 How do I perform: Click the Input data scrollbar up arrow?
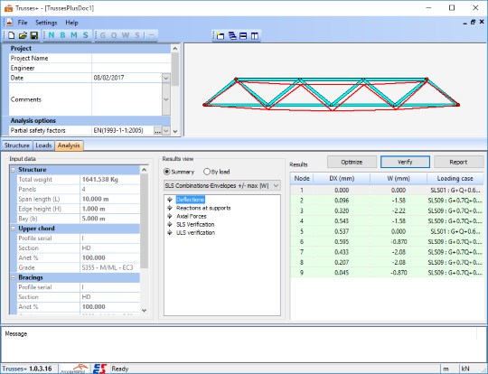(x=144, y=170)
